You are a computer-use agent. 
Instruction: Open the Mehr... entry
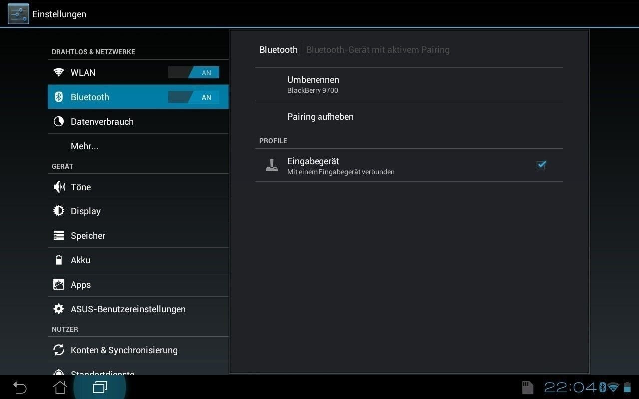tap(138, 146)
